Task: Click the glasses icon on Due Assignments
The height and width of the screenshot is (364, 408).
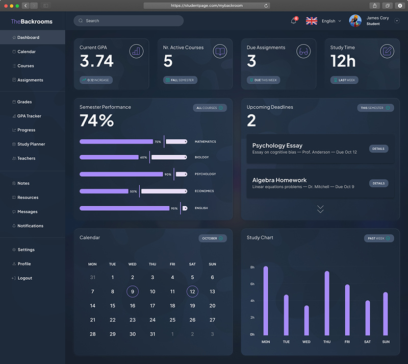Action: [303, 52]
